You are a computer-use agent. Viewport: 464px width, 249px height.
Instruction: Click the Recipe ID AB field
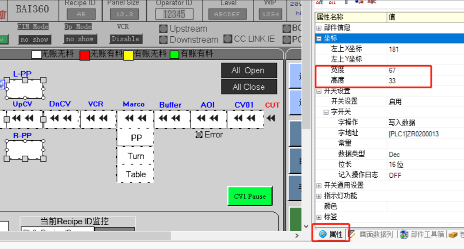(x=81, y=14)
